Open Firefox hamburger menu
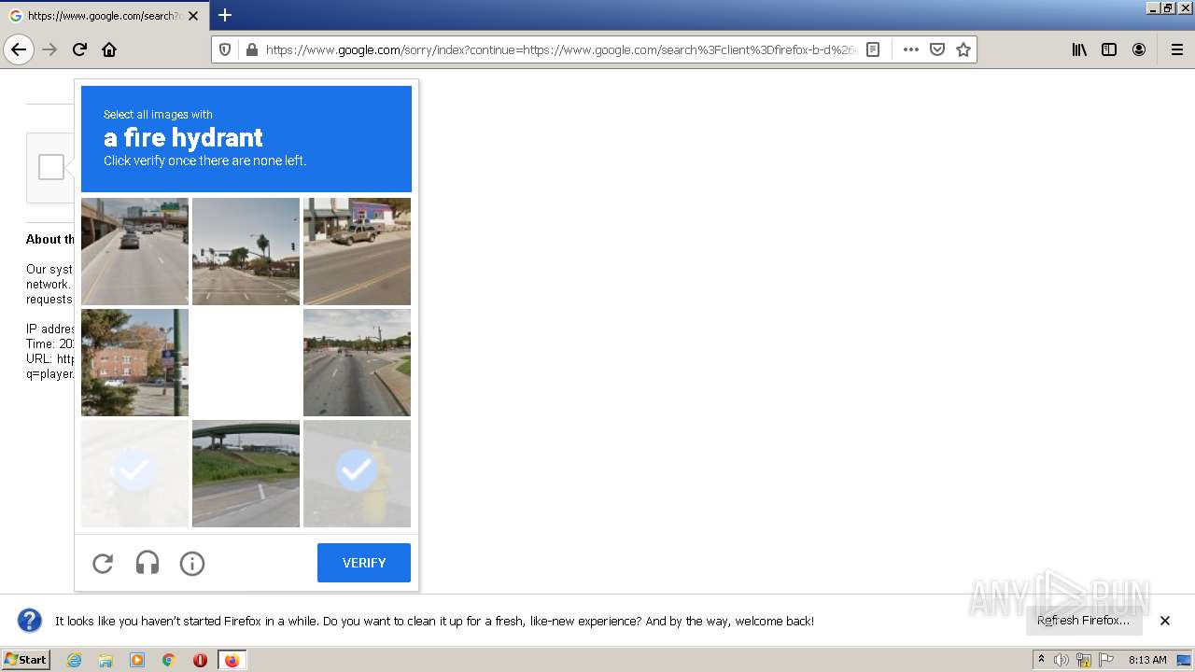Image resolution: width=1195 pixels, height=672 pixels. (1176, 49)
